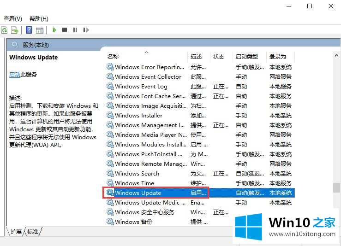Click the 启动 link to start service

coord(15,75)
